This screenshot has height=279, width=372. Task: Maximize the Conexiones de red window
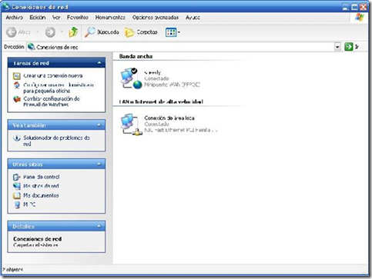click(354, 7)
